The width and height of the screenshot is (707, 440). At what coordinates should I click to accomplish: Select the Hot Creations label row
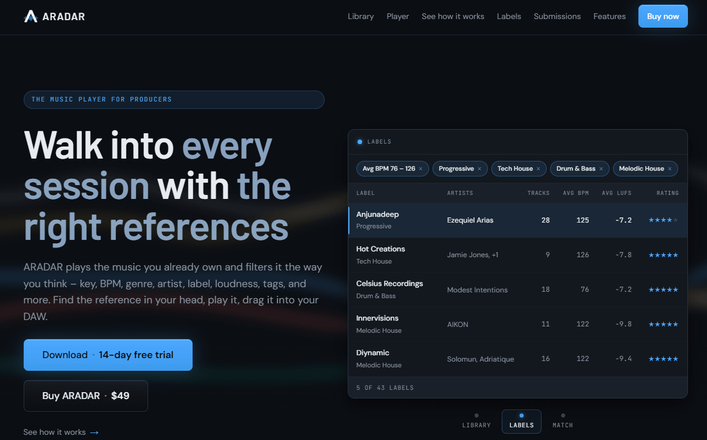[x=518, y=255]
